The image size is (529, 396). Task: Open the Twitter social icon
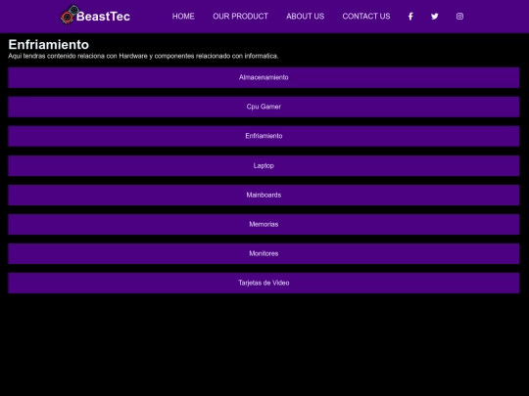435,17
